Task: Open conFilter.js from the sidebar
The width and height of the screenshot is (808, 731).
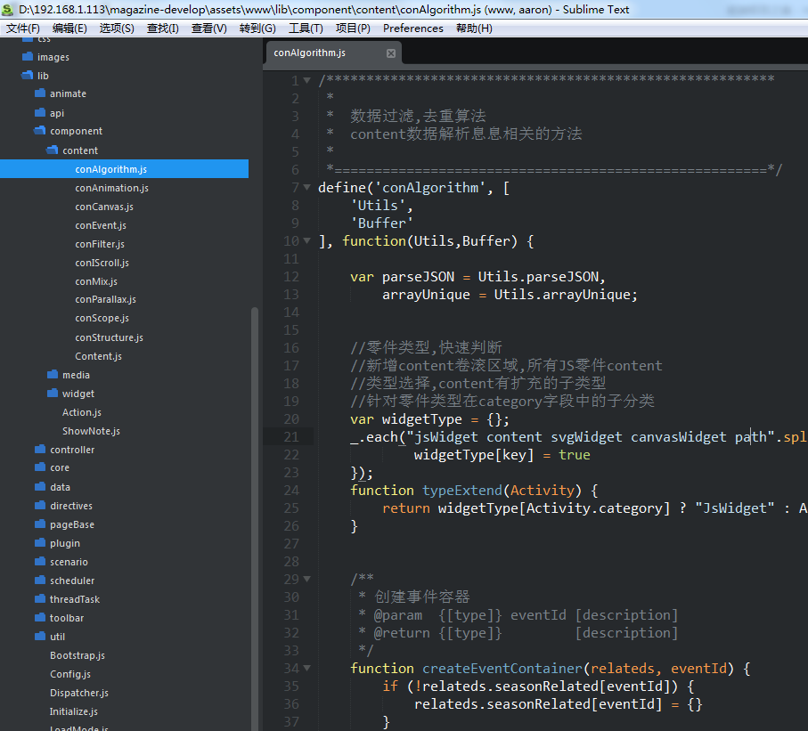Action: point(100,244)
